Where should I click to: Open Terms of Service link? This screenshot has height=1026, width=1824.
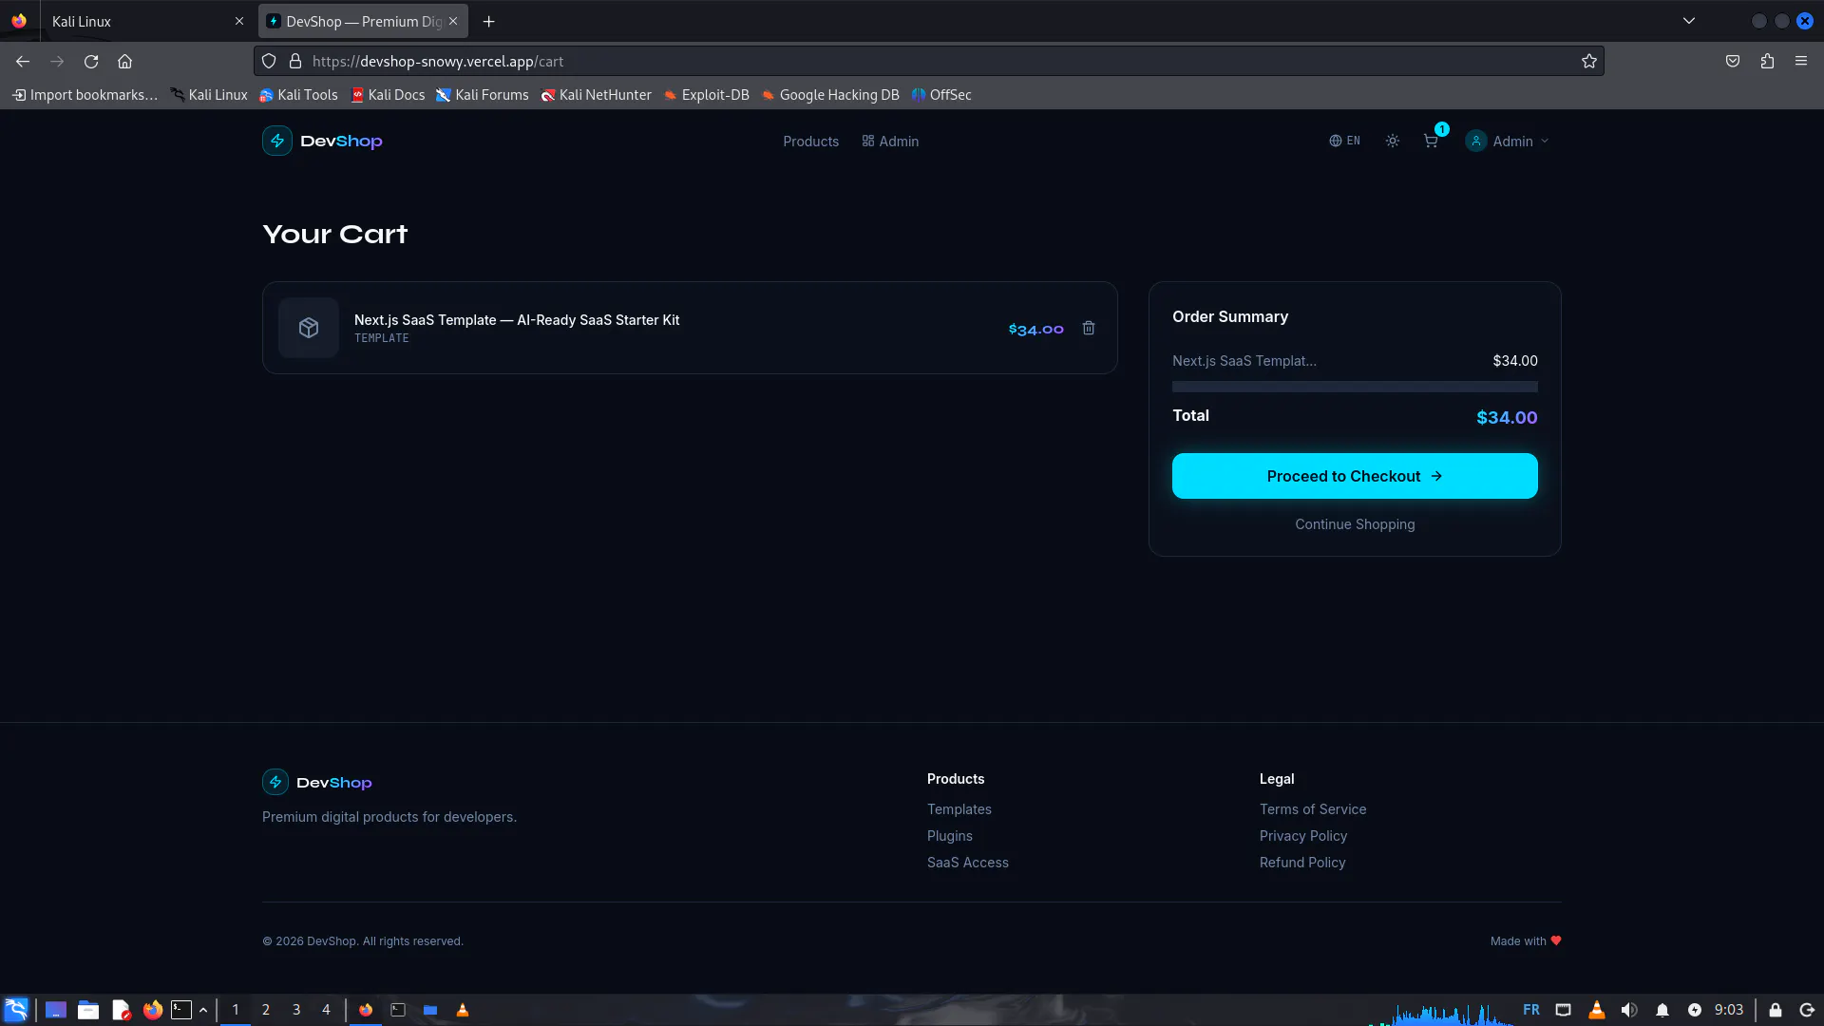point(1313,809)
